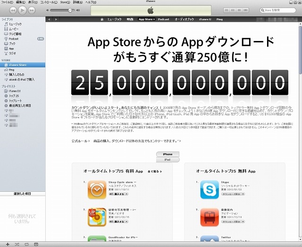Open the iTunes U store tab
This screenshot has height=247, width=302.
pos(205,19)
